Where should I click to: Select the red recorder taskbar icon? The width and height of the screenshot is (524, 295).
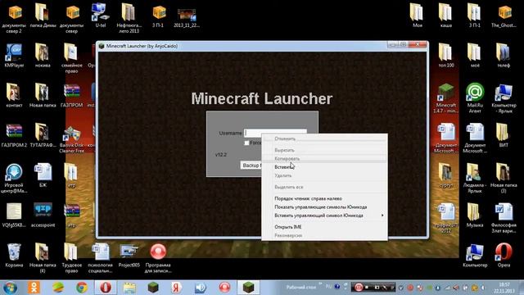224,288
